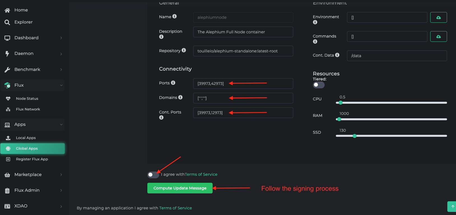Toggle the Tiered resources switch

point(319,85)
